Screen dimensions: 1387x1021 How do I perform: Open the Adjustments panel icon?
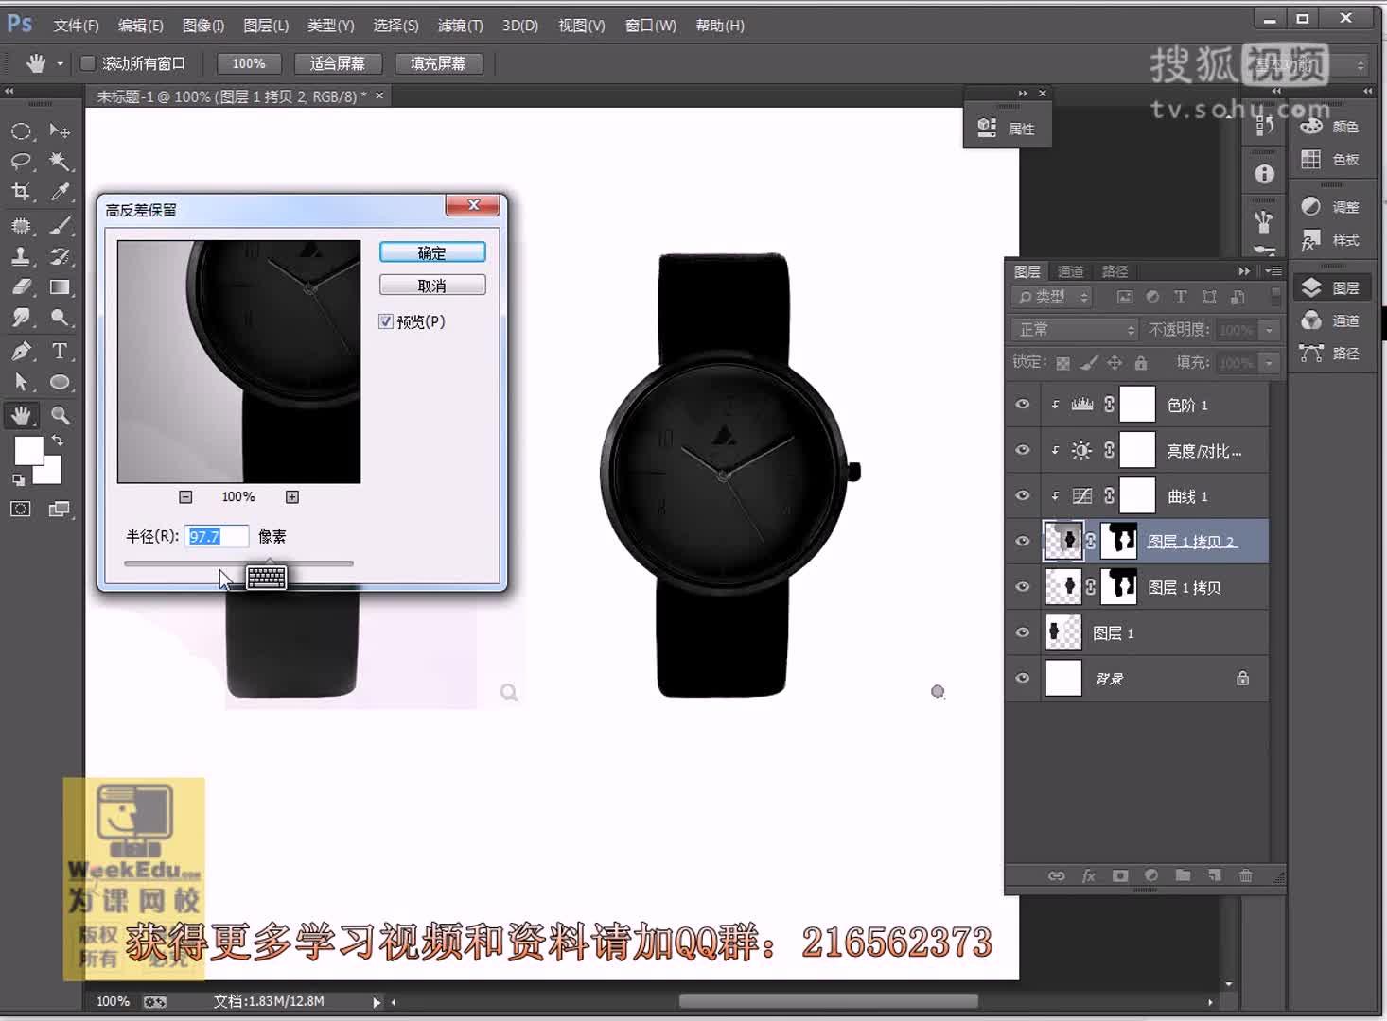pos(1311,206)
